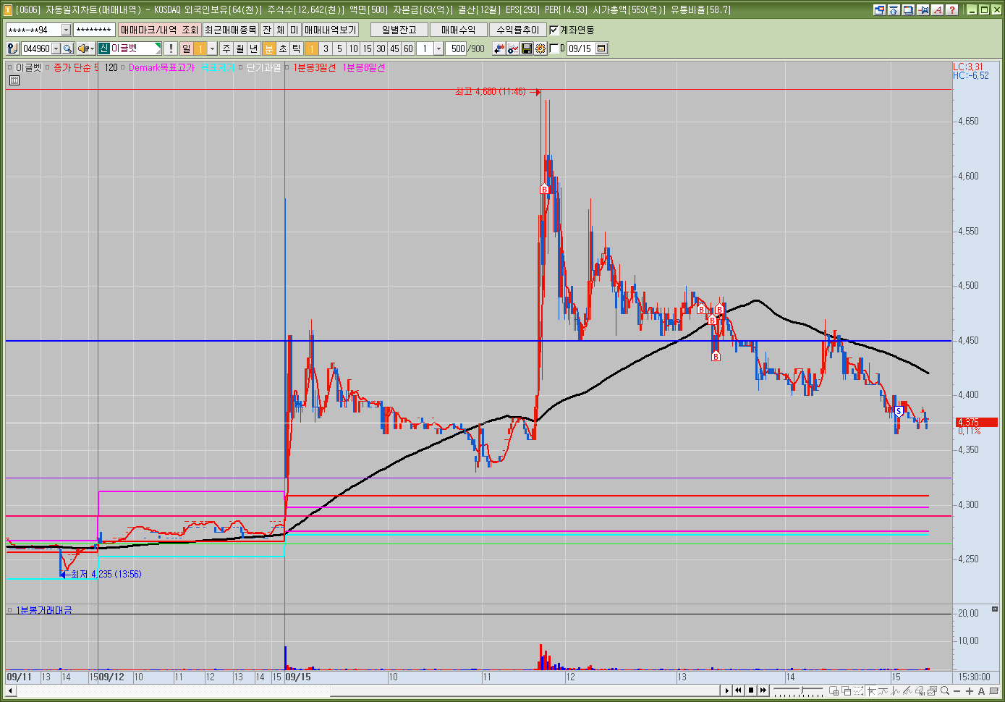
Task: Open the 매매수익 button
Action: tap(459, 30)
